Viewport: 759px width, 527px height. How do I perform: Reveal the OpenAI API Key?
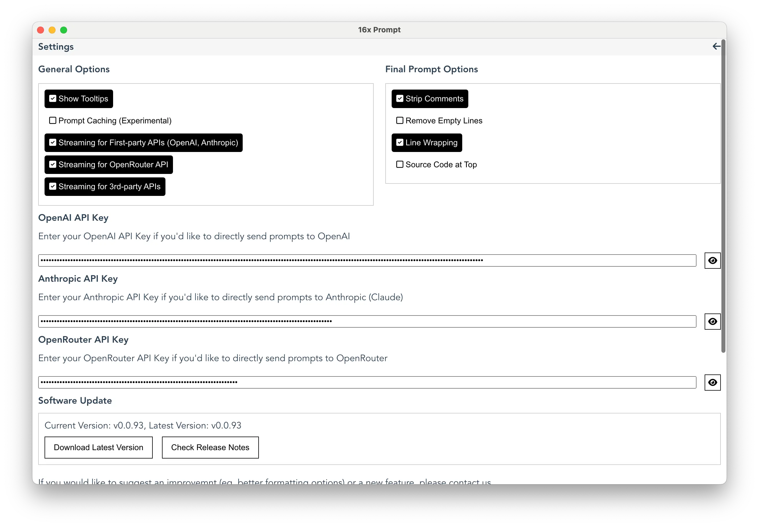tap(713, 261)
